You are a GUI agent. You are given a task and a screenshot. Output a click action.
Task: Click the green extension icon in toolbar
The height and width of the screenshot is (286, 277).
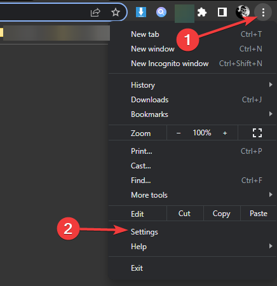(x=184, y=13)
